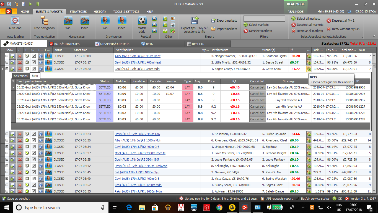Expand the AsPk (NZL) R8 457m Heat row

click(x=7, y=56)
